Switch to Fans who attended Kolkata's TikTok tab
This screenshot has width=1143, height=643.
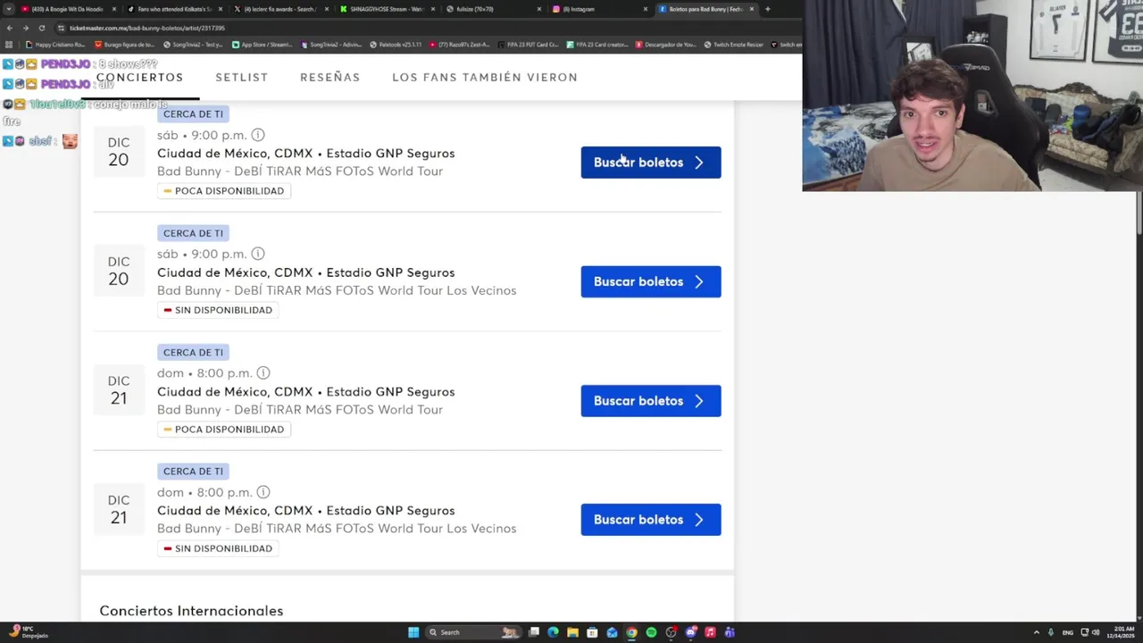(173, 9)
